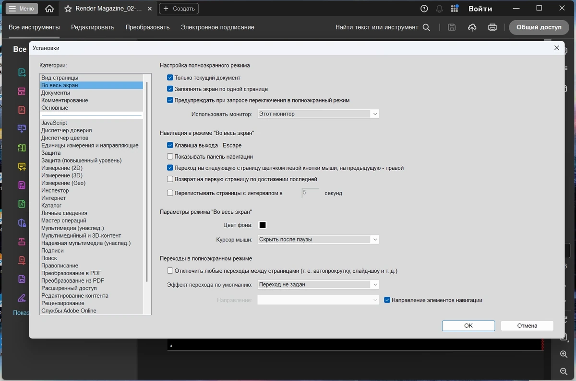Select 'Документы' category
The image size is (576, 381).
click(56, 93)
